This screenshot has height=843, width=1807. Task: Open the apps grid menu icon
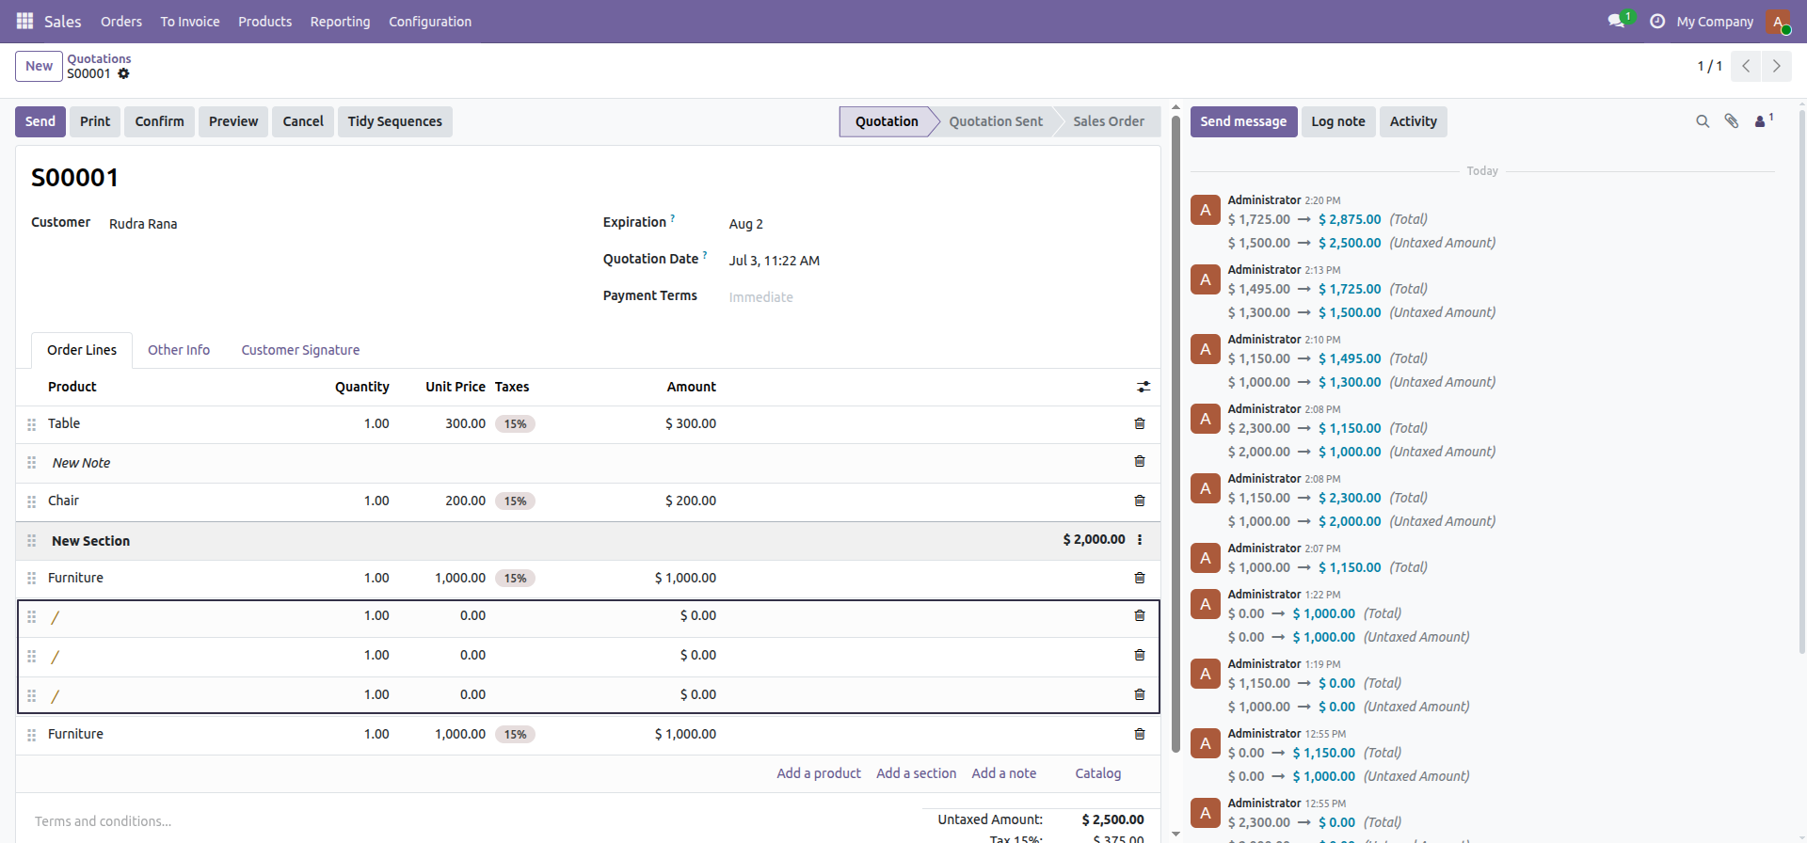tap(24, 21)
